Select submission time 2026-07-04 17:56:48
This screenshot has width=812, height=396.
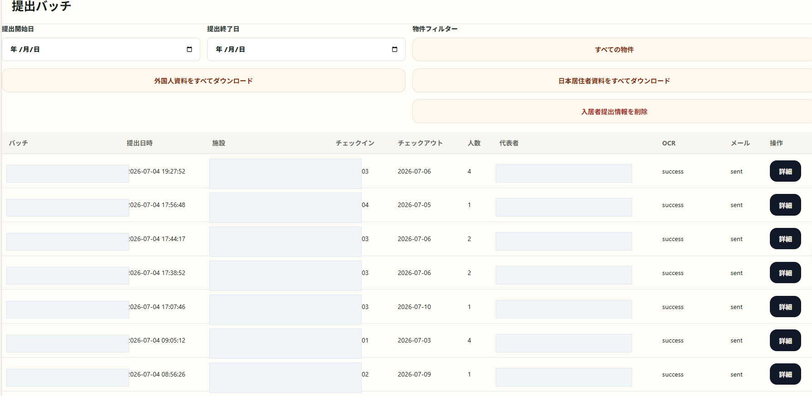tap(157, 205)
